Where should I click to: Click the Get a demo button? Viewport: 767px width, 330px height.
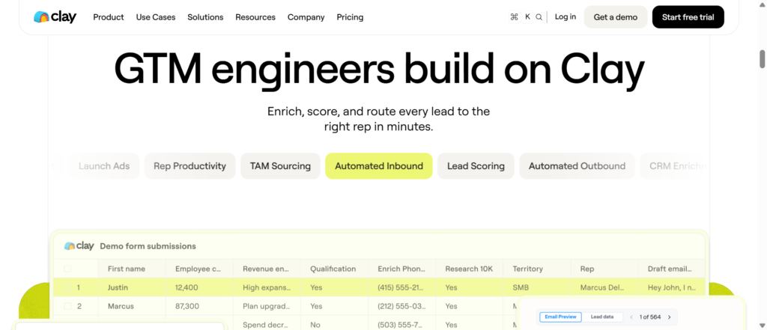pos(616,17)
